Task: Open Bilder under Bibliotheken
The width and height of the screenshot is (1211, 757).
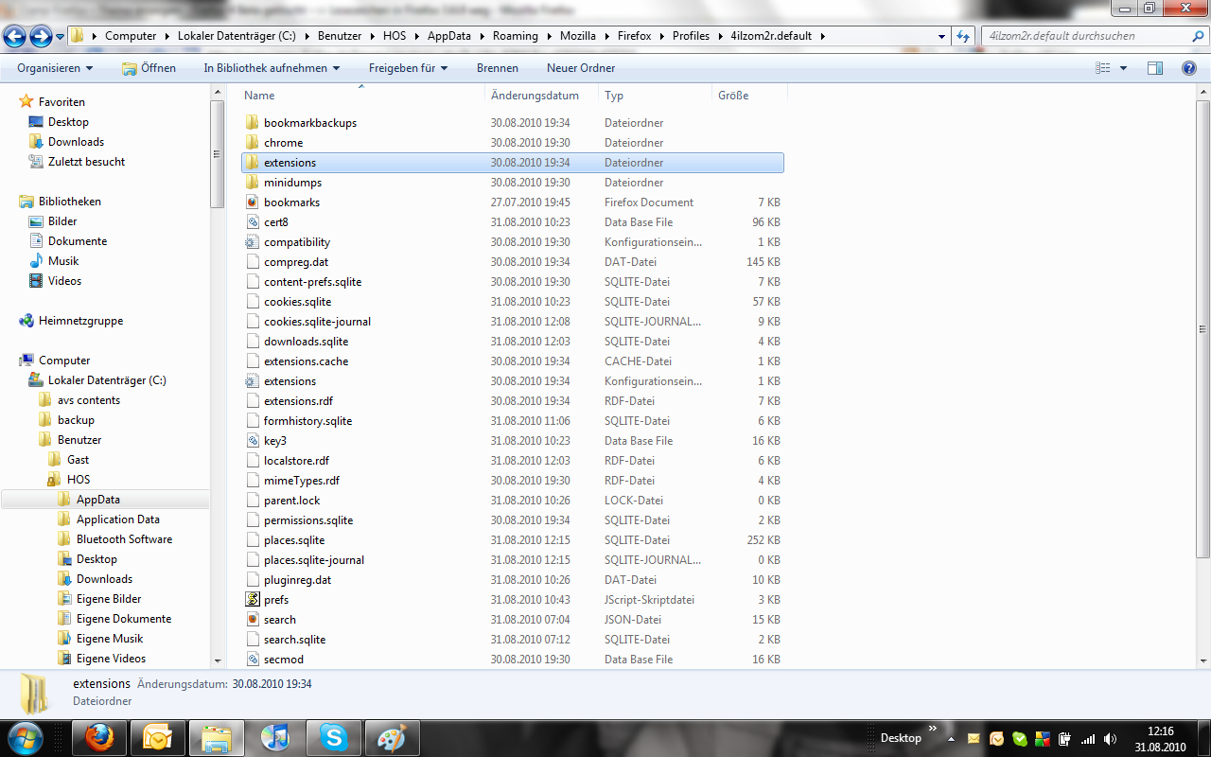Action: 62,221
